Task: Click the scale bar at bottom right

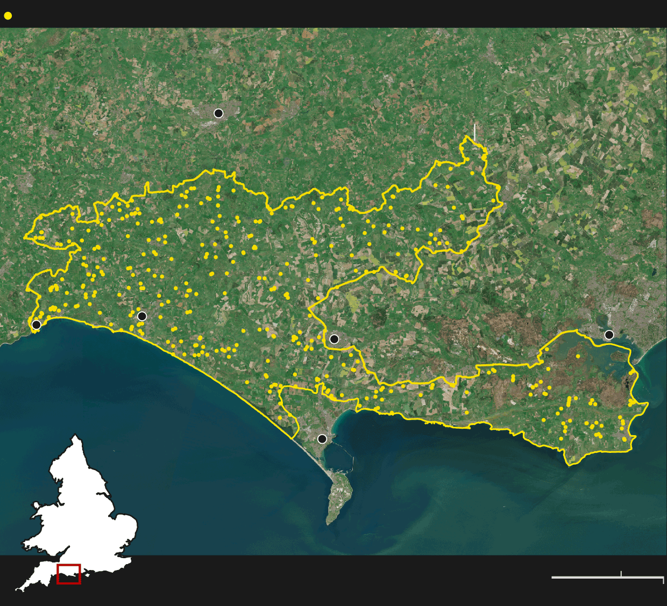Action: click(x=607, y=578)
